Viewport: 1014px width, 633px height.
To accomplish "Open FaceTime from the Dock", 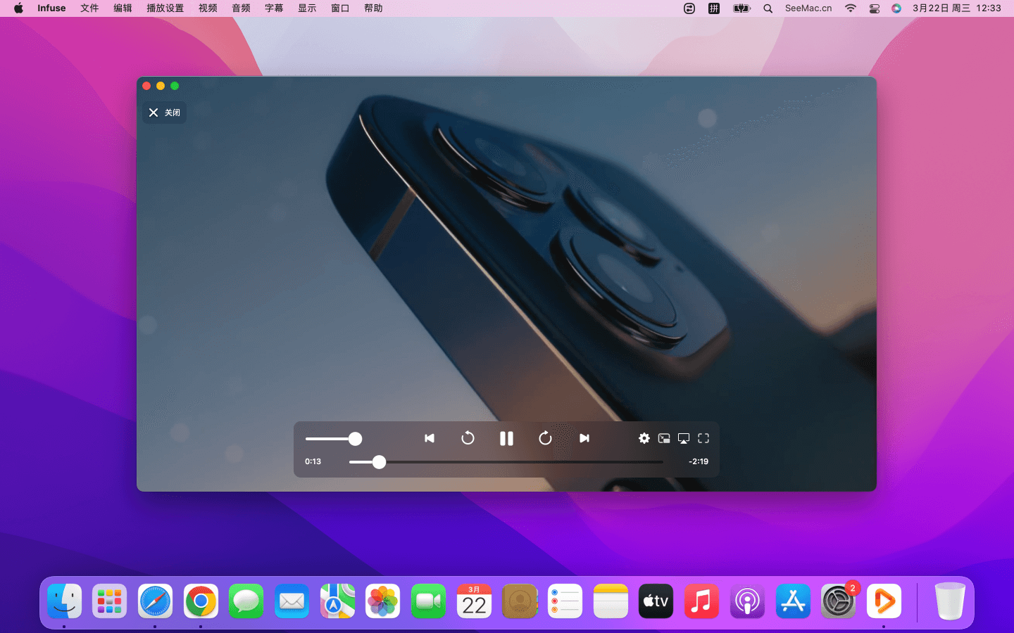I will (x=428, y=601).
